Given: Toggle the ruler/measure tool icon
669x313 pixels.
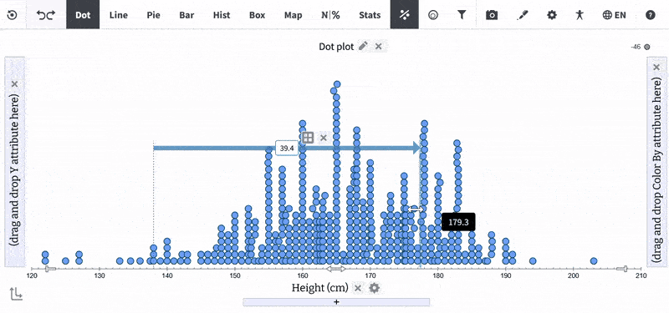Looking at the screenshot, I should [x=405, y=15].
